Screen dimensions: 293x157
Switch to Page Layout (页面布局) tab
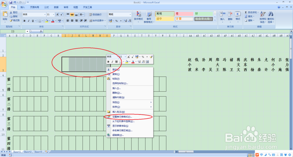click(35, 7)
